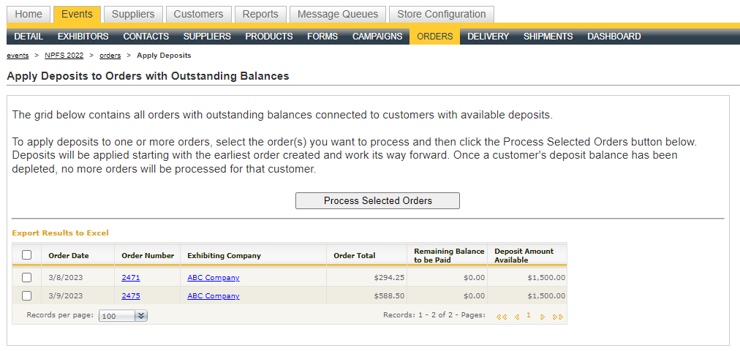Click previous page pagination arrow
The height and width of the screenshot is (351, 740).
tap(516, 316)
